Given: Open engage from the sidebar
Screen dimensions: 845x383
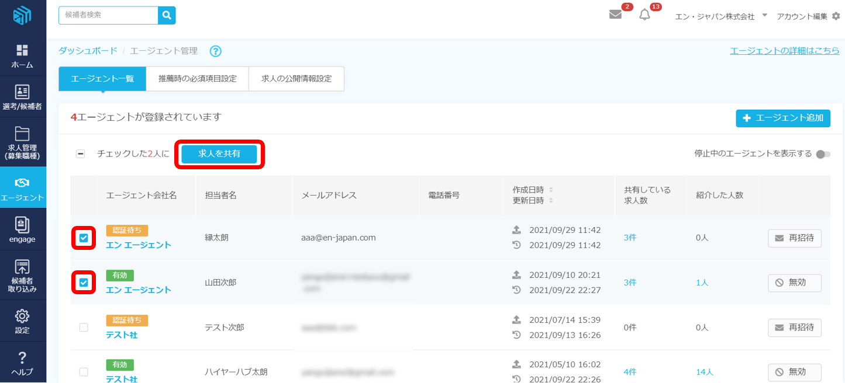Looking at the screenshot, I should [x=22, y=230].
